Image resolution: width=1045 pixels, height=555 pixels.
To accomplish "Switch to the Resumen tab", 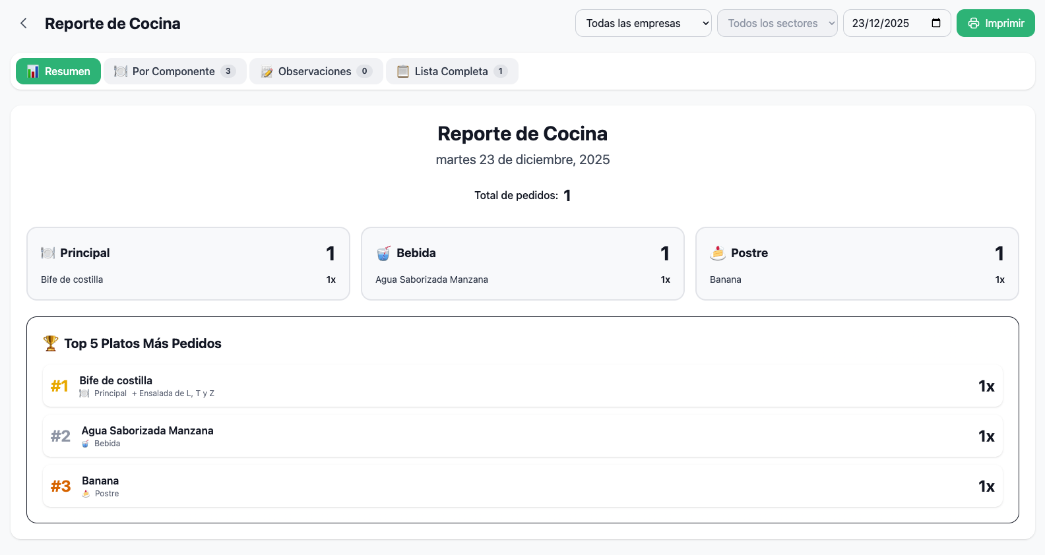I will pos(58,71).
